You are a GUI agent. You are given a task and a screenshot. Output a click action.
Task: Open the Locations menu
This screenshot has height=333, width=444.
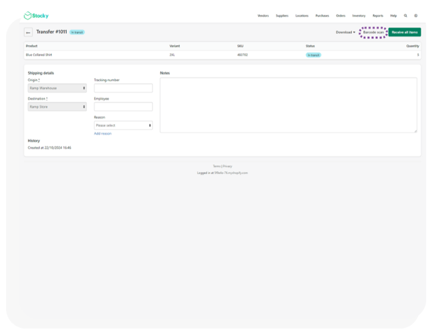pos(302,16)
